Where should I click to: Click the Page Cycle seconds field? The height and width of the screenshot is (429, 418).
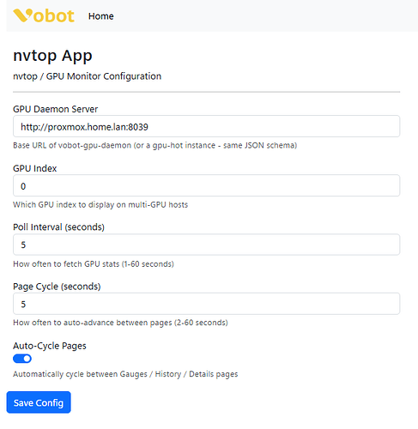(206, 304)
